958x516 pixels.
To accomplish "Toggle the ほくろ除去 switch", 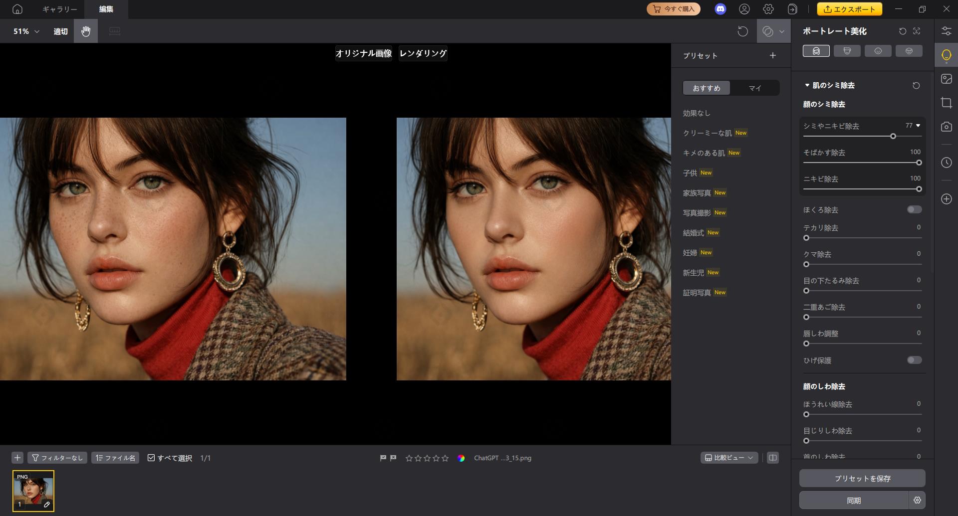I will [x=914, y=209].
